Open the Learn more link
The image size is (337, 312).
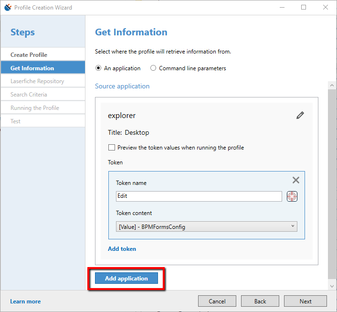(x=25, y=301)
